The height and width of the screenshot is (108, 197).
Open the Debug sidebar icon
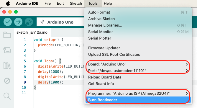7,81
